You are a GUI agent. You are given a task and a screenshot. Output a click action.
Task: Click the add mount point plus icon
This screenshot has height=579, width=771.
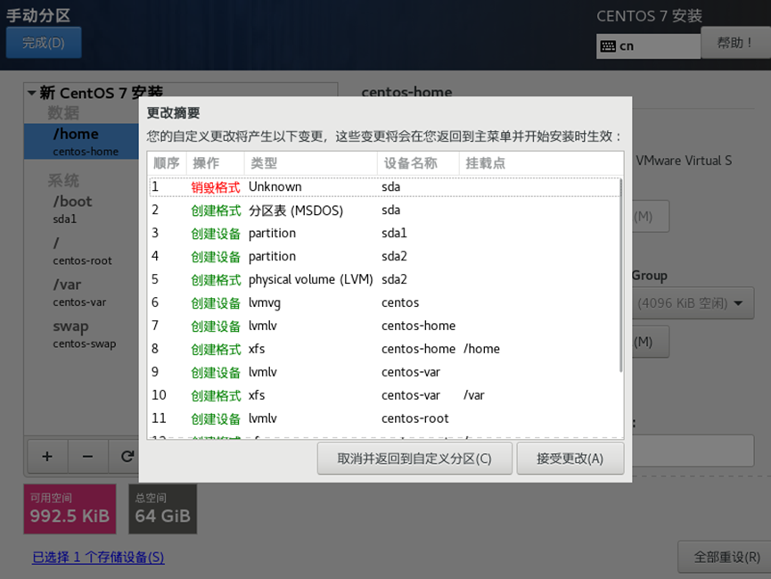[x=47, y=457]
